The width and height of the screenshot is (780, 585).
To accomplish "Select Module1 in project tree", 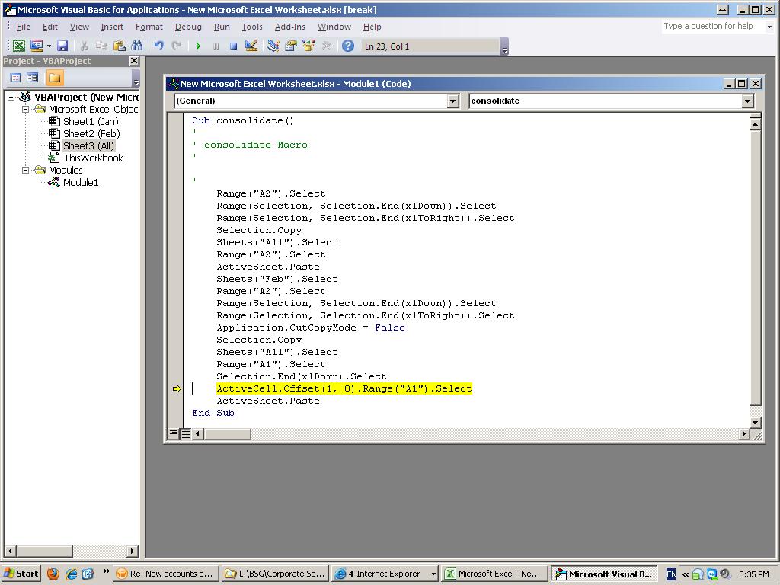I will tap(81, 182).
